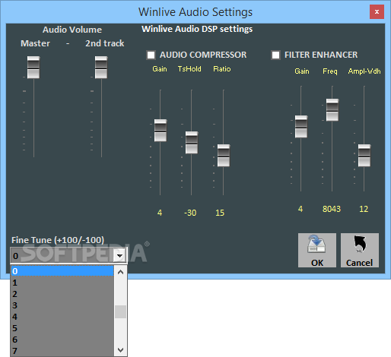Click scroll up arrow of Fine Tune list

click(120, 272)
